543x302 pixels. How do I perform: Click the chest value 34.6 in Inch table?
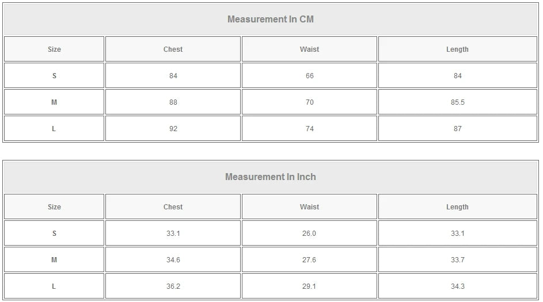tap(173, 260)
